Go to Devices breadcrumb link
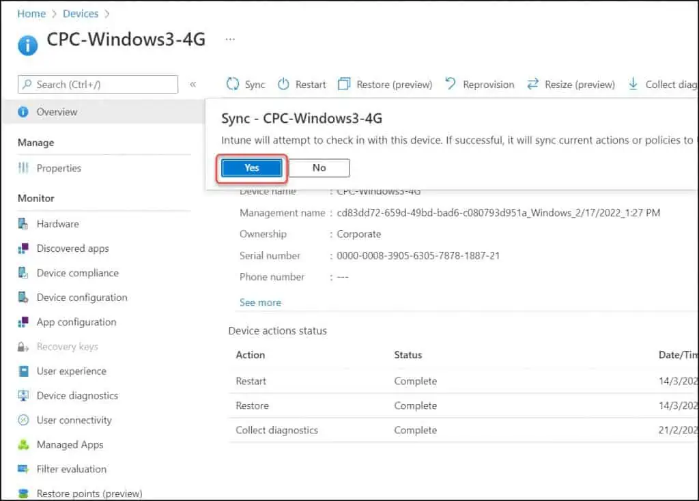 click(81, 14)
